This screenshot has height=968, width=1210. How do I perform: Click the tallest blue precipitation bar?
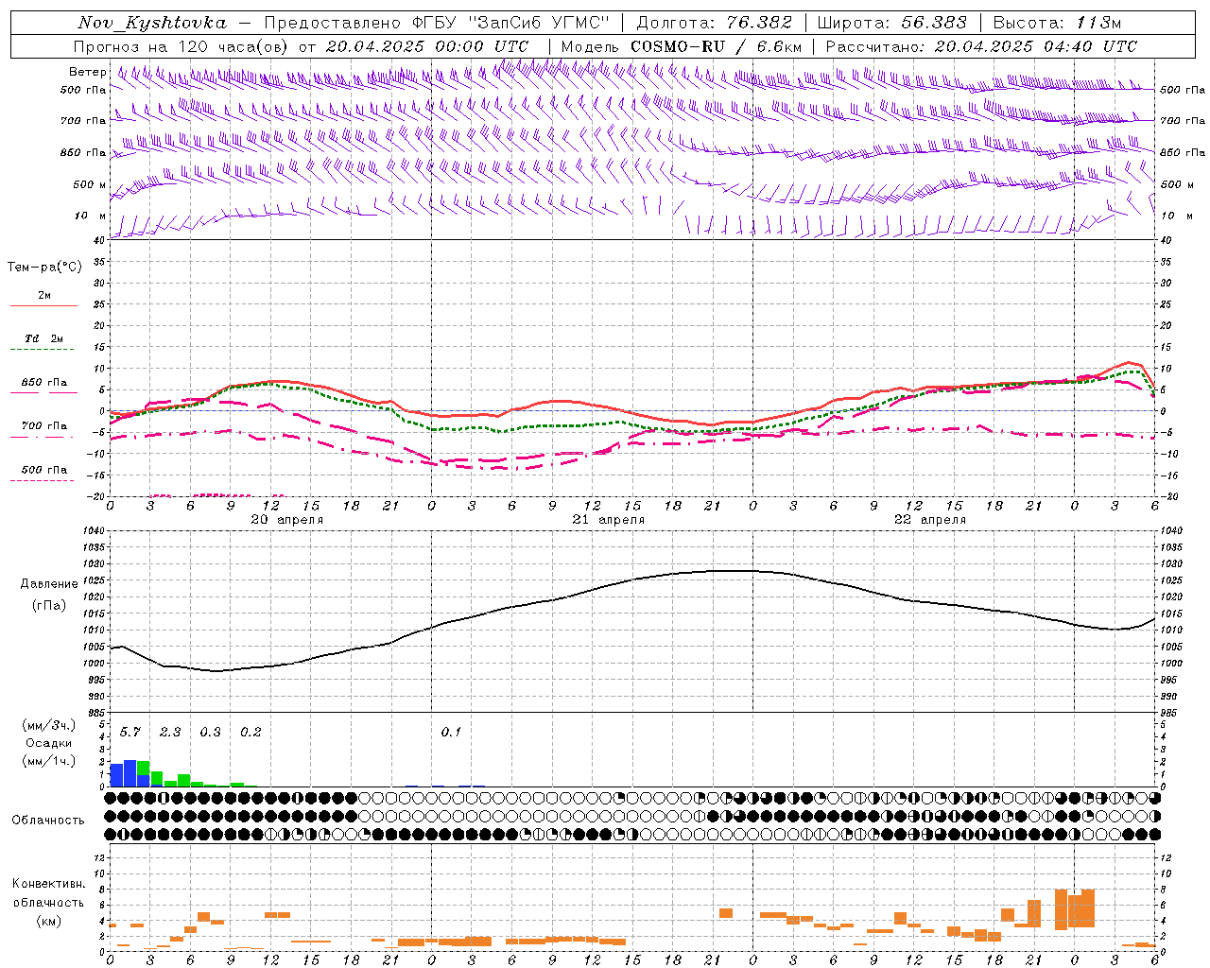[130, 773]
